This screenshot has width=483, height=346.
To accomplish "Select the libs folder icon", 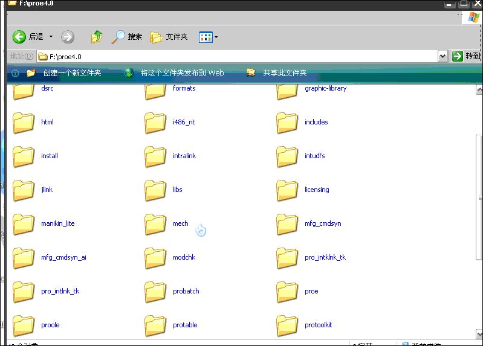I will click(155, 191).
